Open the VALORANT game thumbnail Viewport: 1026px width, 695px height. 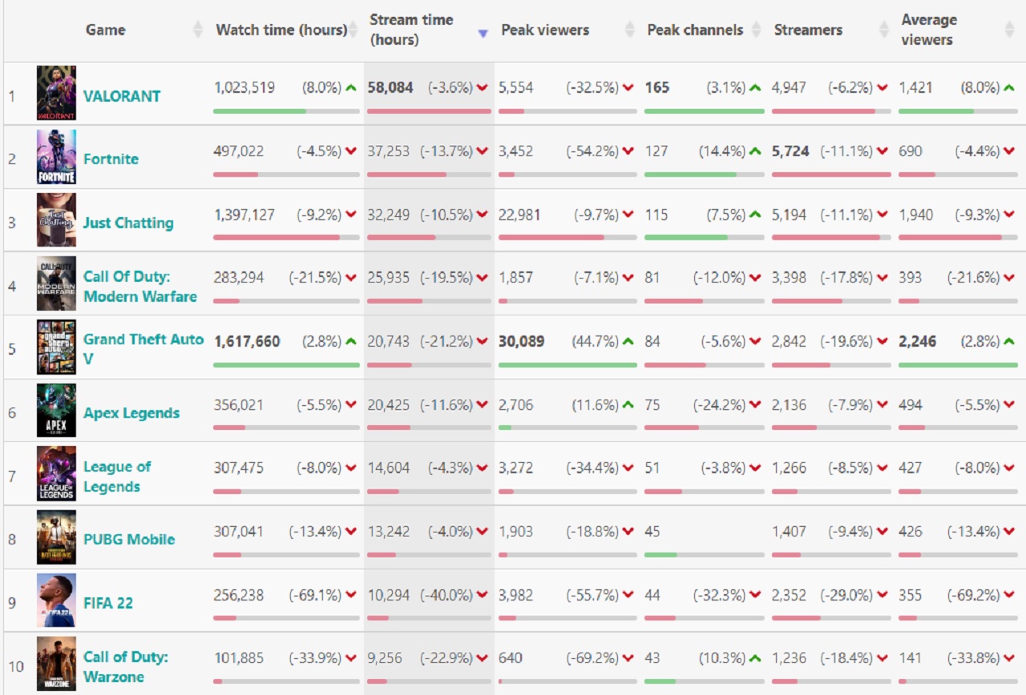click(x=56, y=93)
